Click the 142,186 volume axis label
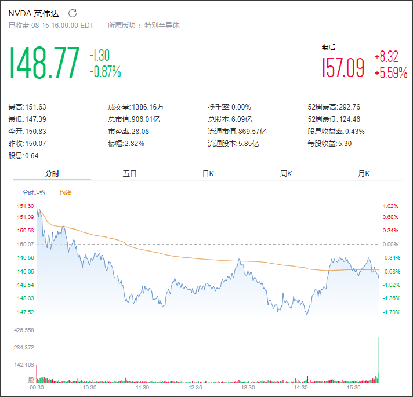Viewport: 413px width, 397px height. pos(24,365)
